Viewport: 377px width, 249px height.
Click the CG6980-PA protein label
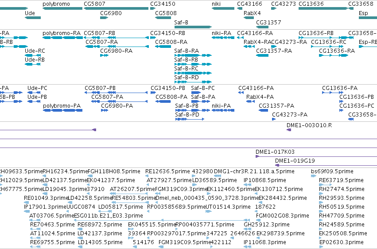tap(117, 106)
